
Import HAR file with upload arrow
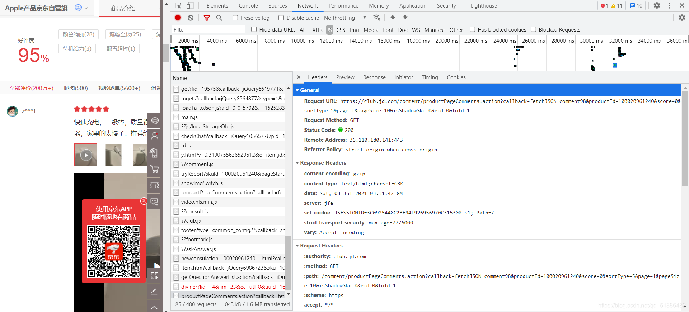(393, 18)
